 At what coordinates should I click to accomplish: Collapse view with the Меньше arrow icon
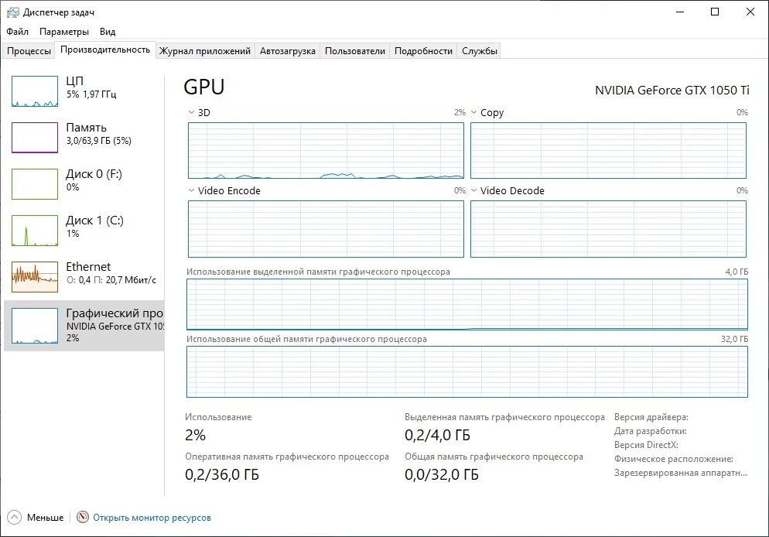(14, 518)
